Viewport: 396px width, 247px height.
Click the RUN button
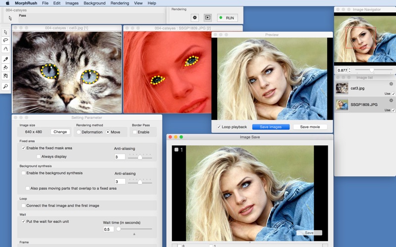tap(227, 18)
